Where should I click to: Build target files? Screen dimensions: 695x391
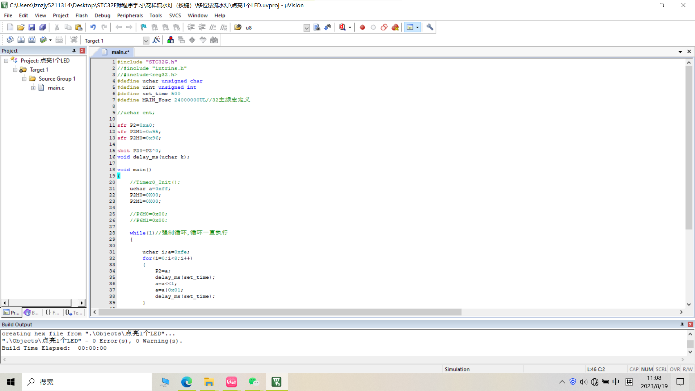coord(21,40)
